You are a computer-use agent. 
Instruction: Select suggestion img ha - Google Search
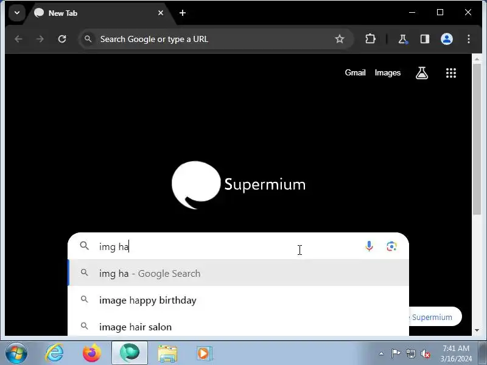[x=238, y=273]
